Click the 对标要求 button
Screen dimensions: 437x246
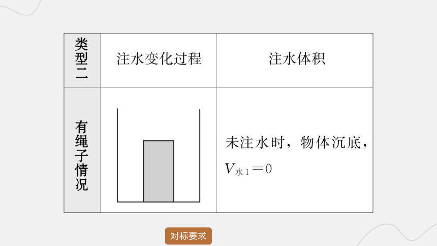pos(189,236)
